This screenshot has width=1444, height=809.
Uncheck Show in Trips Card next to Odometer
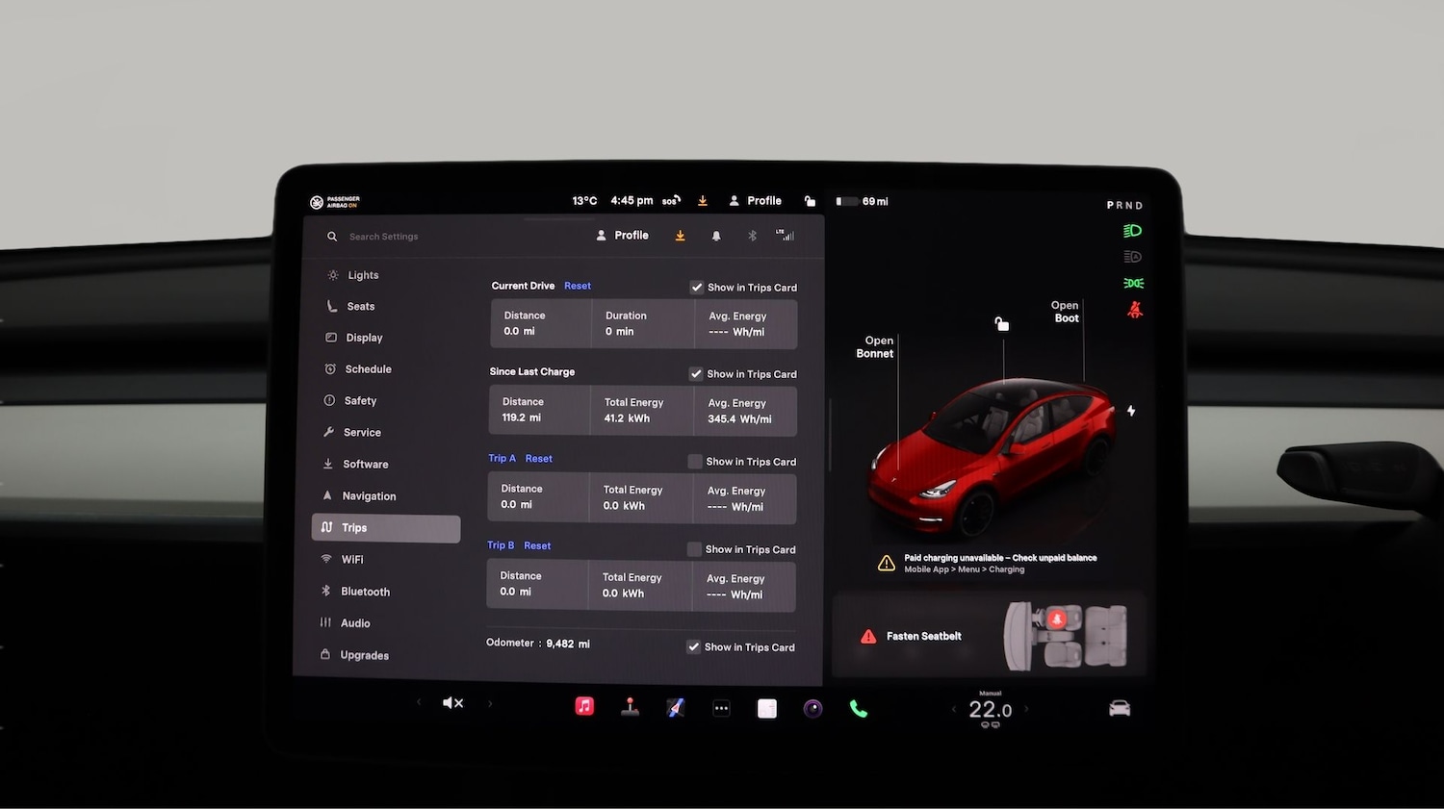(694, 646)
